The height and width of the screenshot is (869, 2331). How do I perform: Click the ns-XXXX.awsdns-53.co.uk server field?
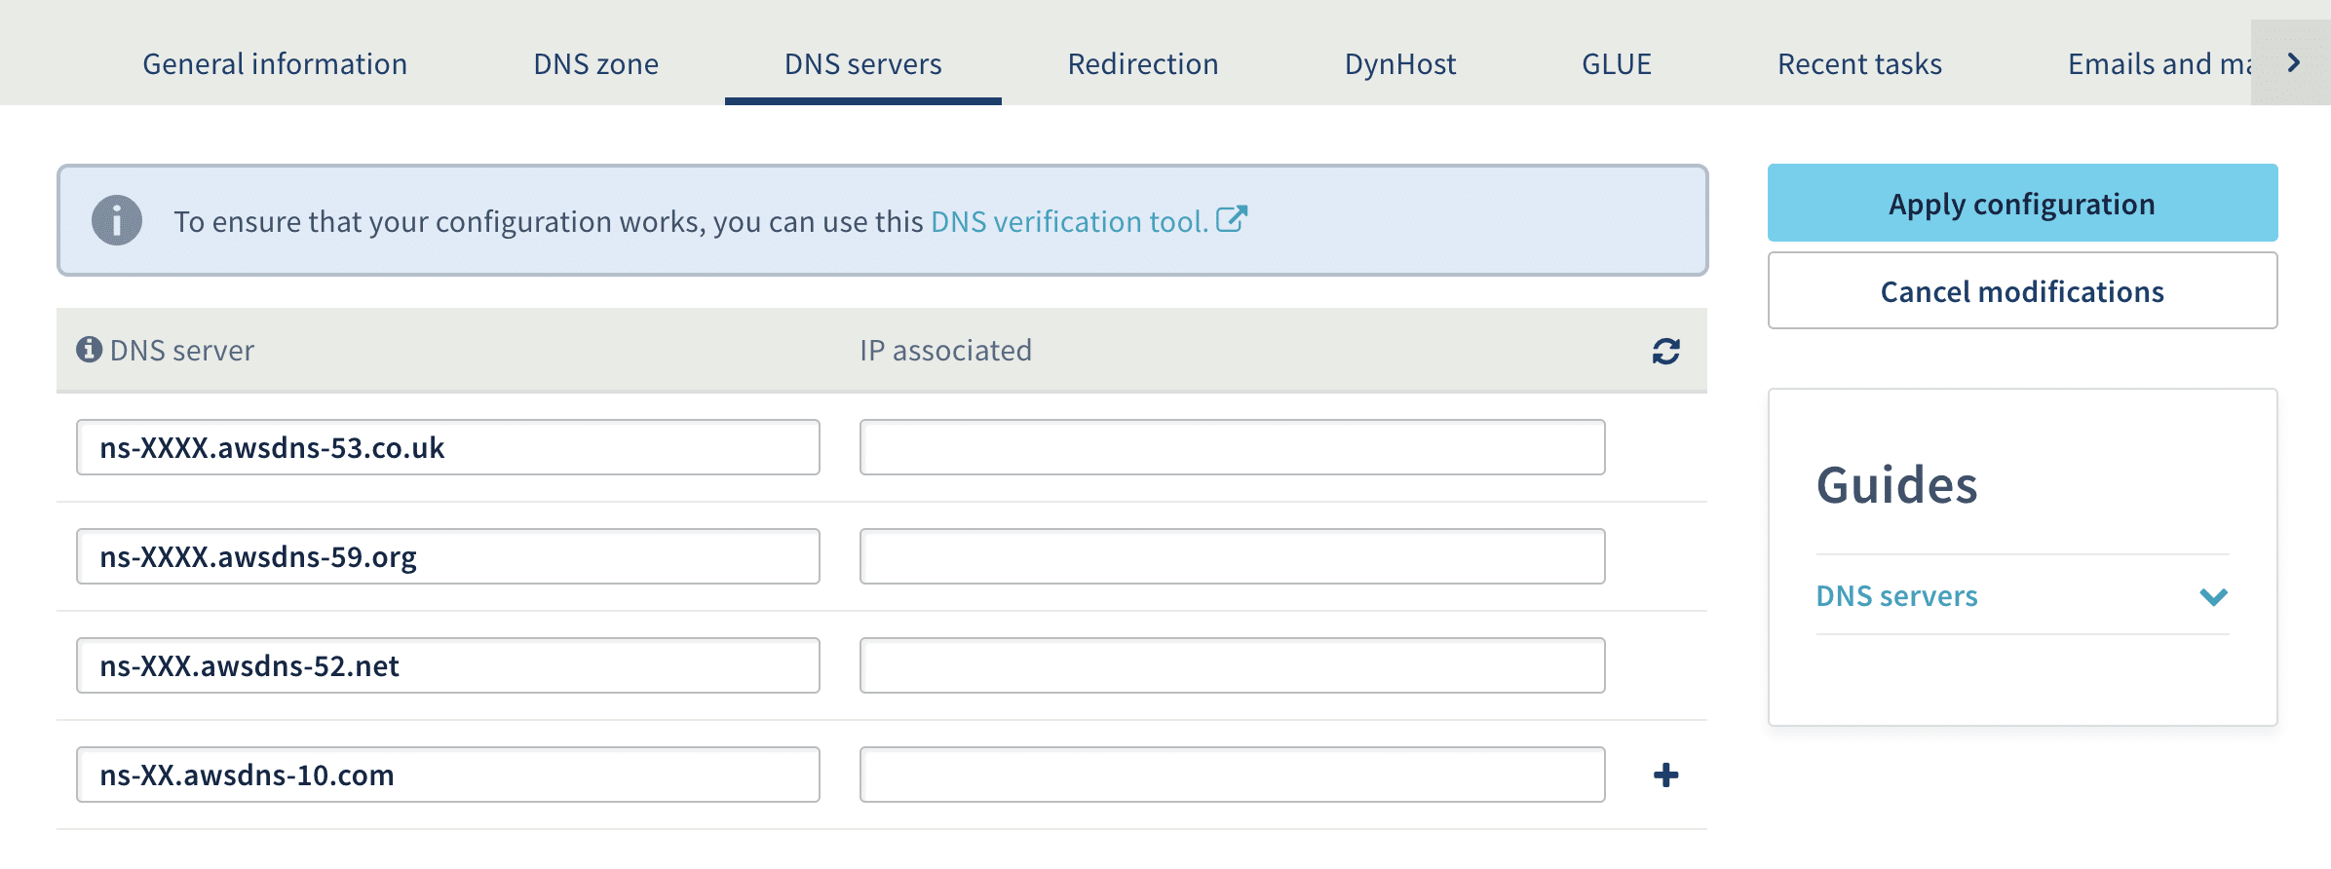pos(448,447)
